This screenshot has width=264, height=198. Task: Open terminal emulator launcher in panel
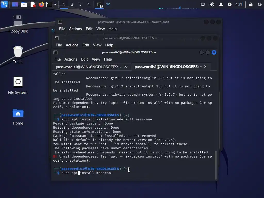pyautogui.click(x=49, y=4)
